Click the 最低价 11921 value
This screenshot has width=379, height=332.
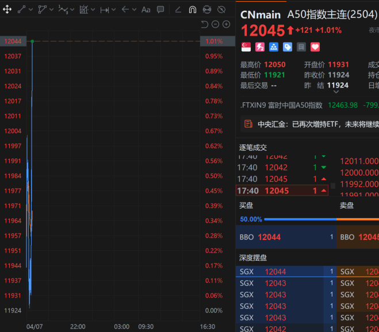pos(274,75)
